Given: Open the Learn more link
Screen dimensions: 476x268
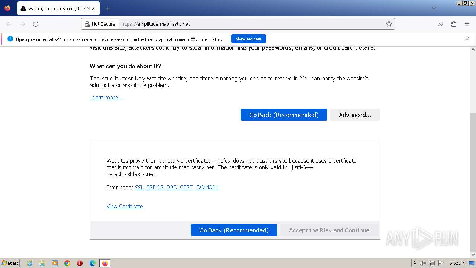Looking at the screenshot, I should tap(106, 98).
